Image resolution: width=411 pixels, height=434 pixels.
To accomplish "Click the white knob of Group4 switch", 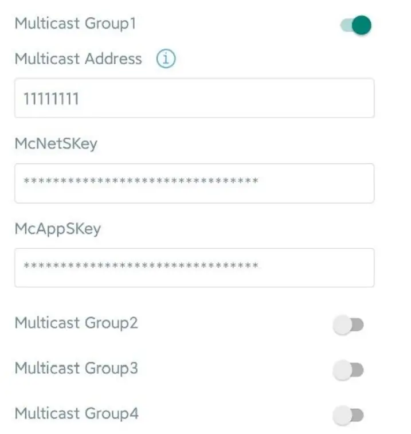I will tap(342, 416).
